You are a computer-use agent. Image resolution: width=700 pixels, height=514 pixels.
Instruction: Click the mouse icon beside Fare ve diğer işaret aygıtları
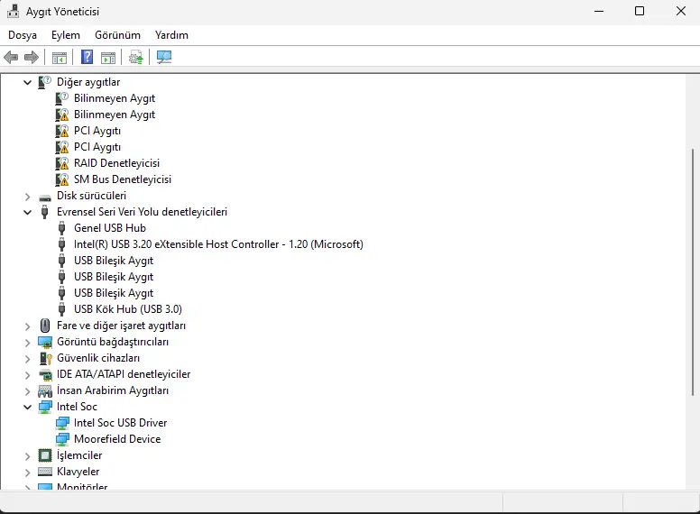(x=44, y=326)
